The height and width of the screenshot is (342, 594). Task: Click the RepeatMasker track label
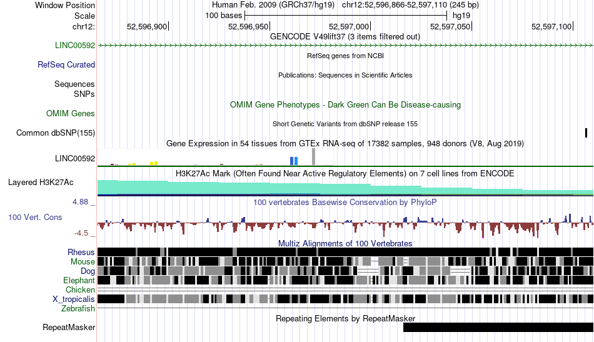click(69, 328)
